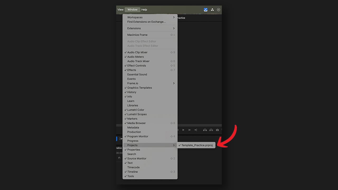Click the Go to Out point icon
This screenshot has height=190, width=338.
(196, 130)
